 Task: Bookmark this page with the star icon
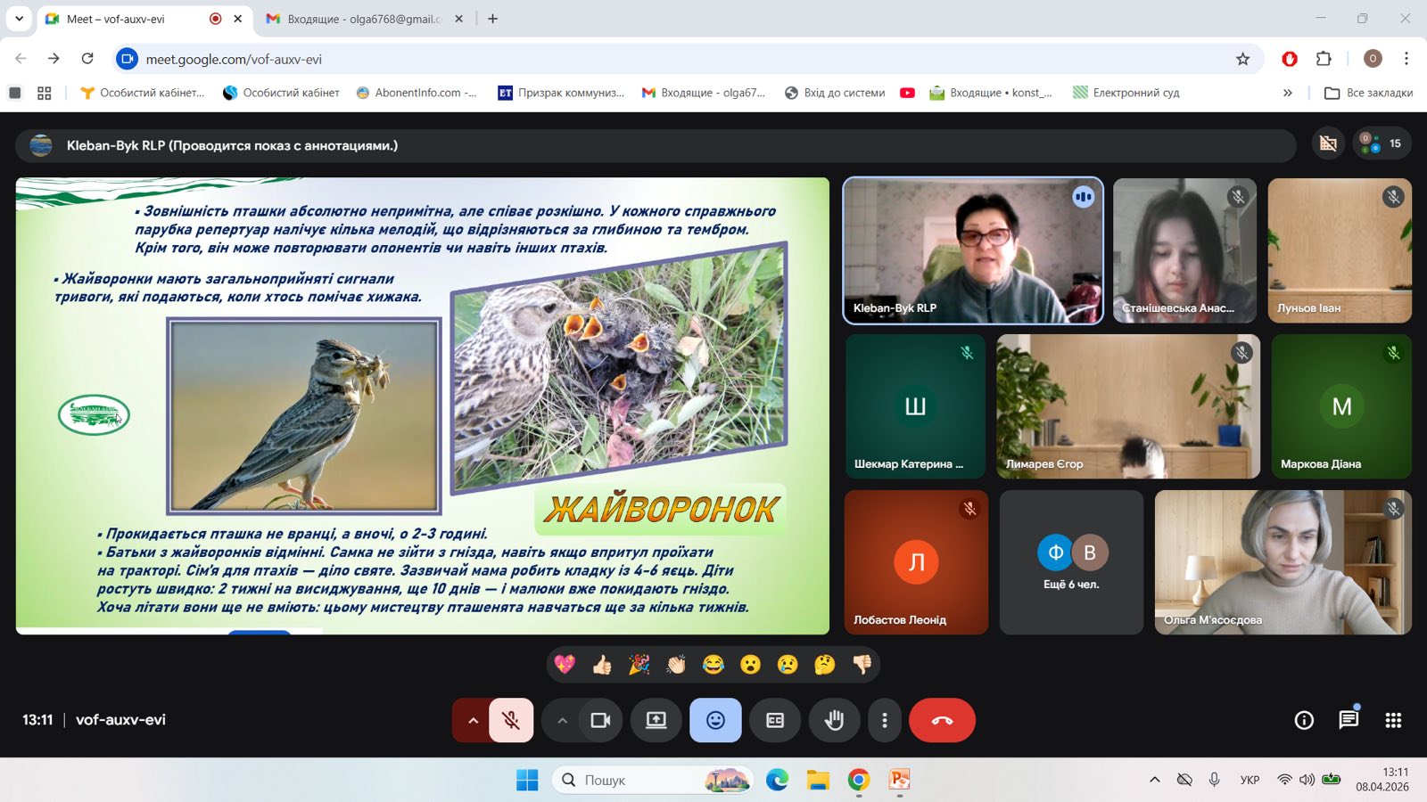coord(1242,59)
